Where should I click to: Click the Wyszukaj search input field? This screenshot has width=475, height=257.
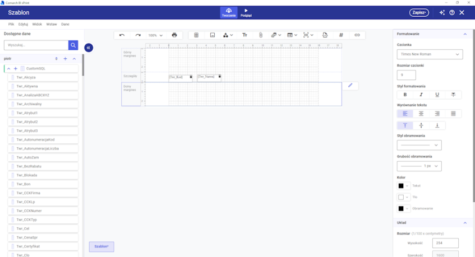point(36,45)
